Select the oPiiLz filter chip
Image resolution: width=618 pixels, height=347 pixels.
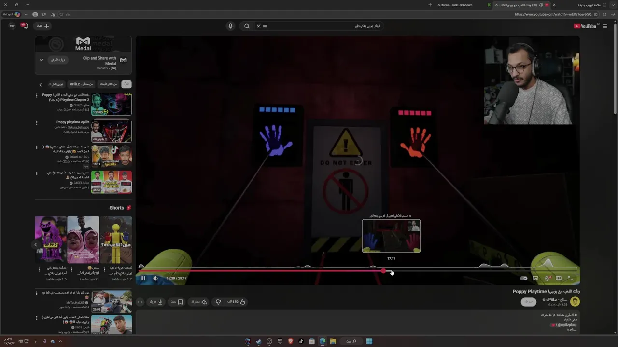(82, 84)
